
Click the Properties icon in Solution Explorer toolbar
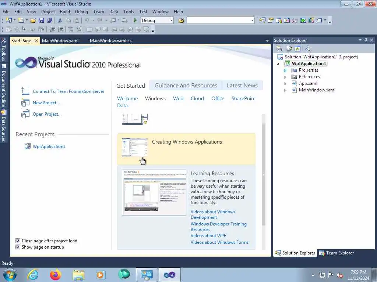(x=279, y=49)
